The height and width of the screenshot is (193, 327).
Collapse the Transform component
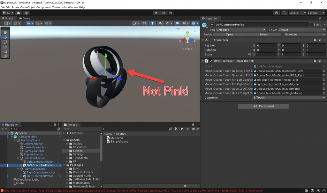click(x=203, y=40)
